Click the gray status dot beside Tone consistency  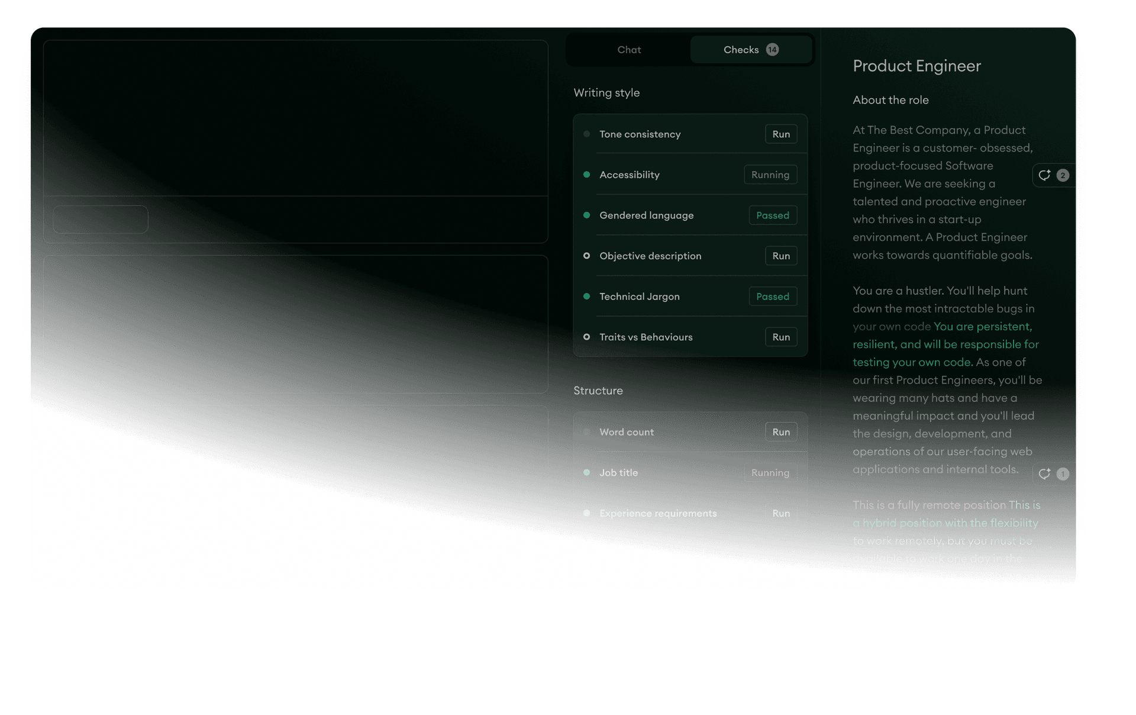pos(586,134)
